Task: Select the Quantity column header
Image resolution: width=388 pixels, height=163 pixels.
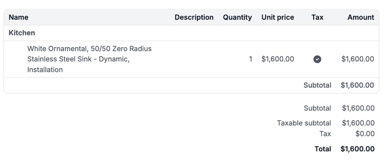Action: coord(237,17)
